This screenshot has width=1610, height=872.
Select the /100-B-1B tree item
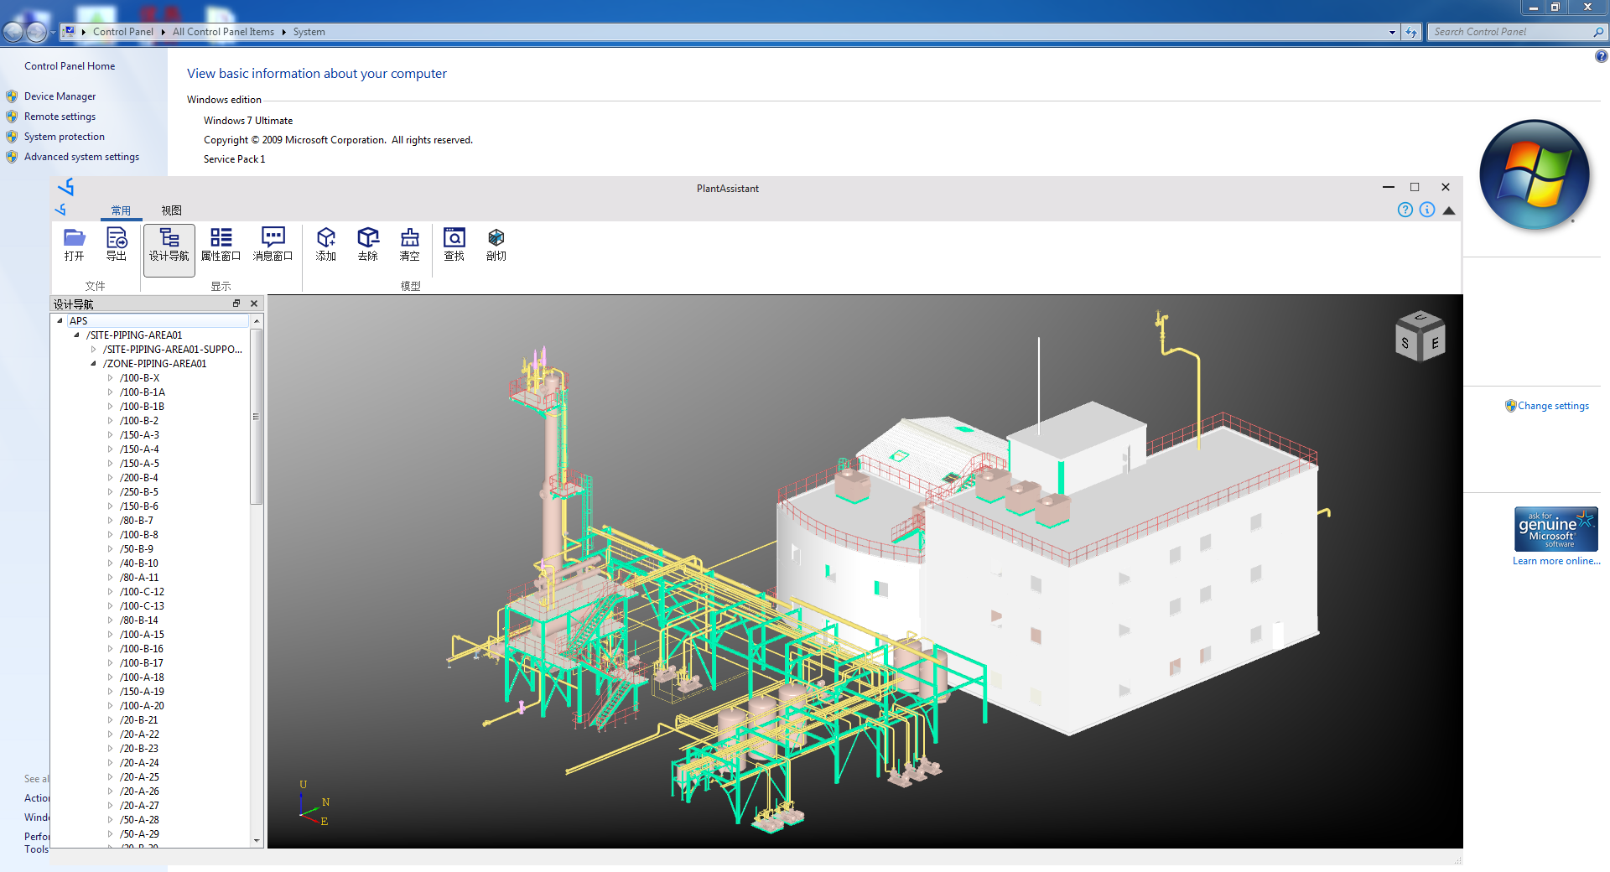[142, 407]
